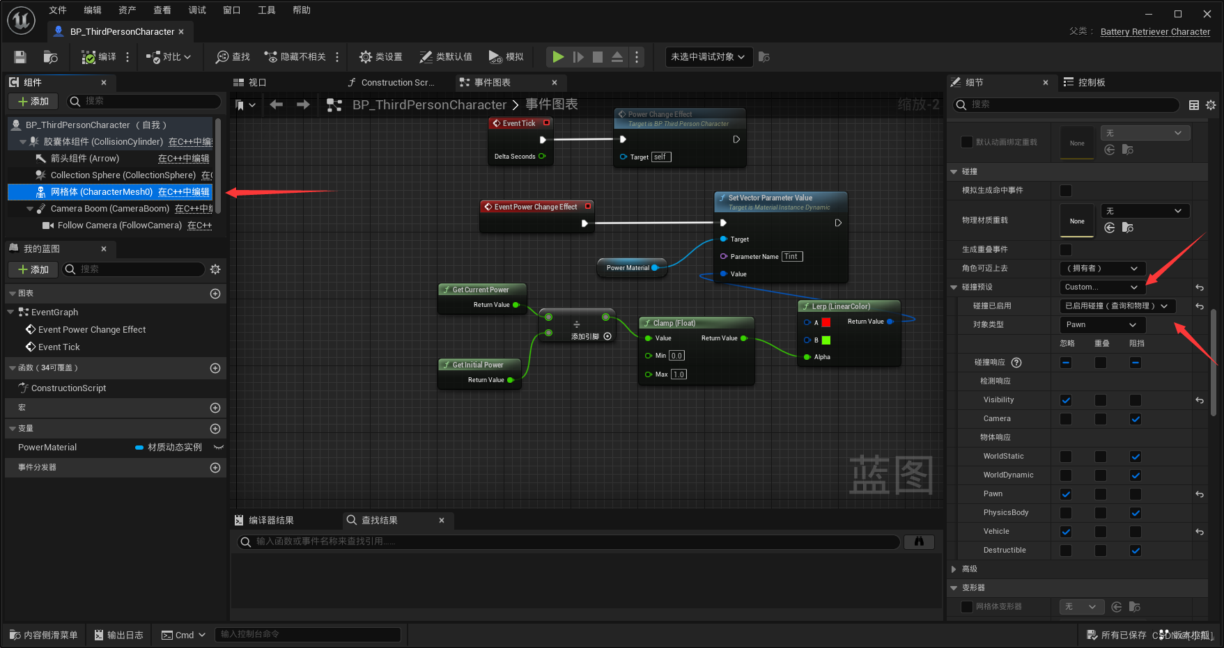Open the graph bookmarks dropdown icon
This screenshot has width=1224, height=648.
click(x=245, y=105)
